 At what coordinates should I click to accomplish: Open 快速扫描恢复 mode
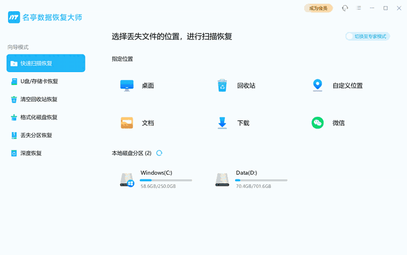[46, 63]
